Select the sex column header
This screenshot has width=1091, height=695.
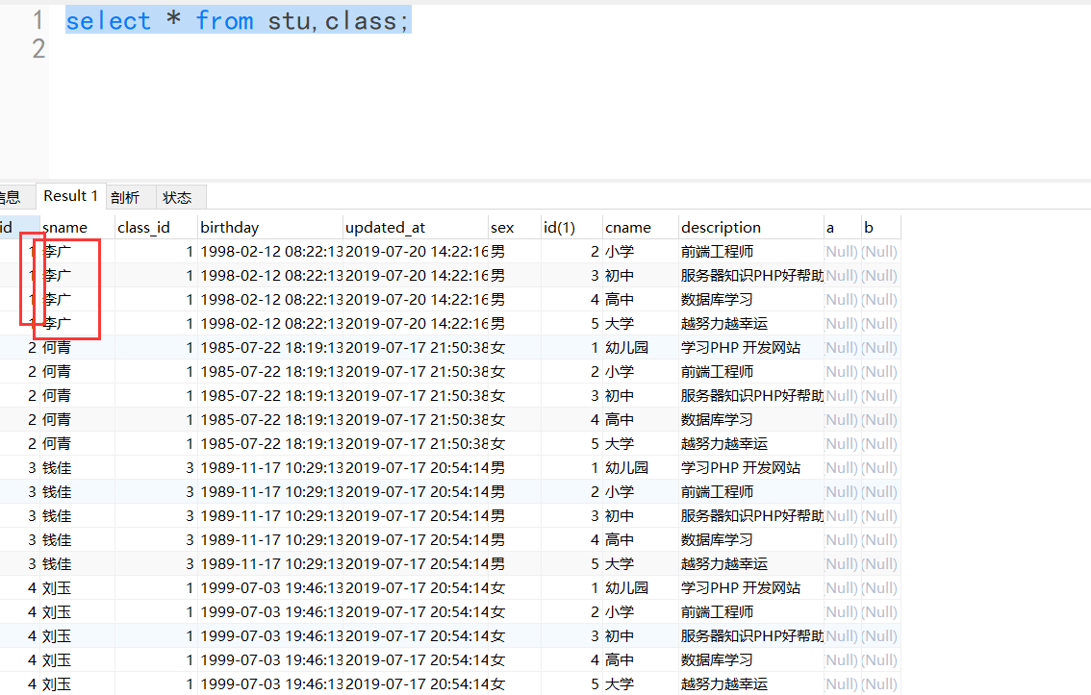coord(501,227)
